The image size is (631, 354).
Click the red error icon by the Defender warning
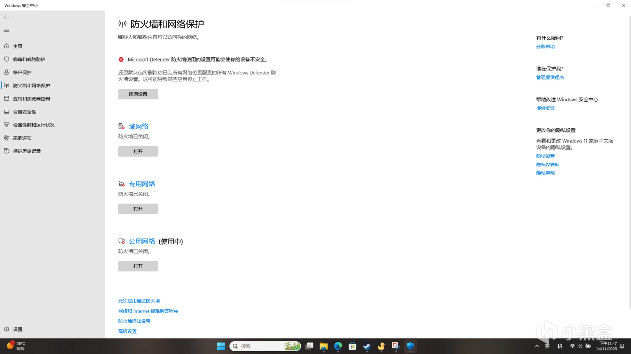tap(121, 59)
